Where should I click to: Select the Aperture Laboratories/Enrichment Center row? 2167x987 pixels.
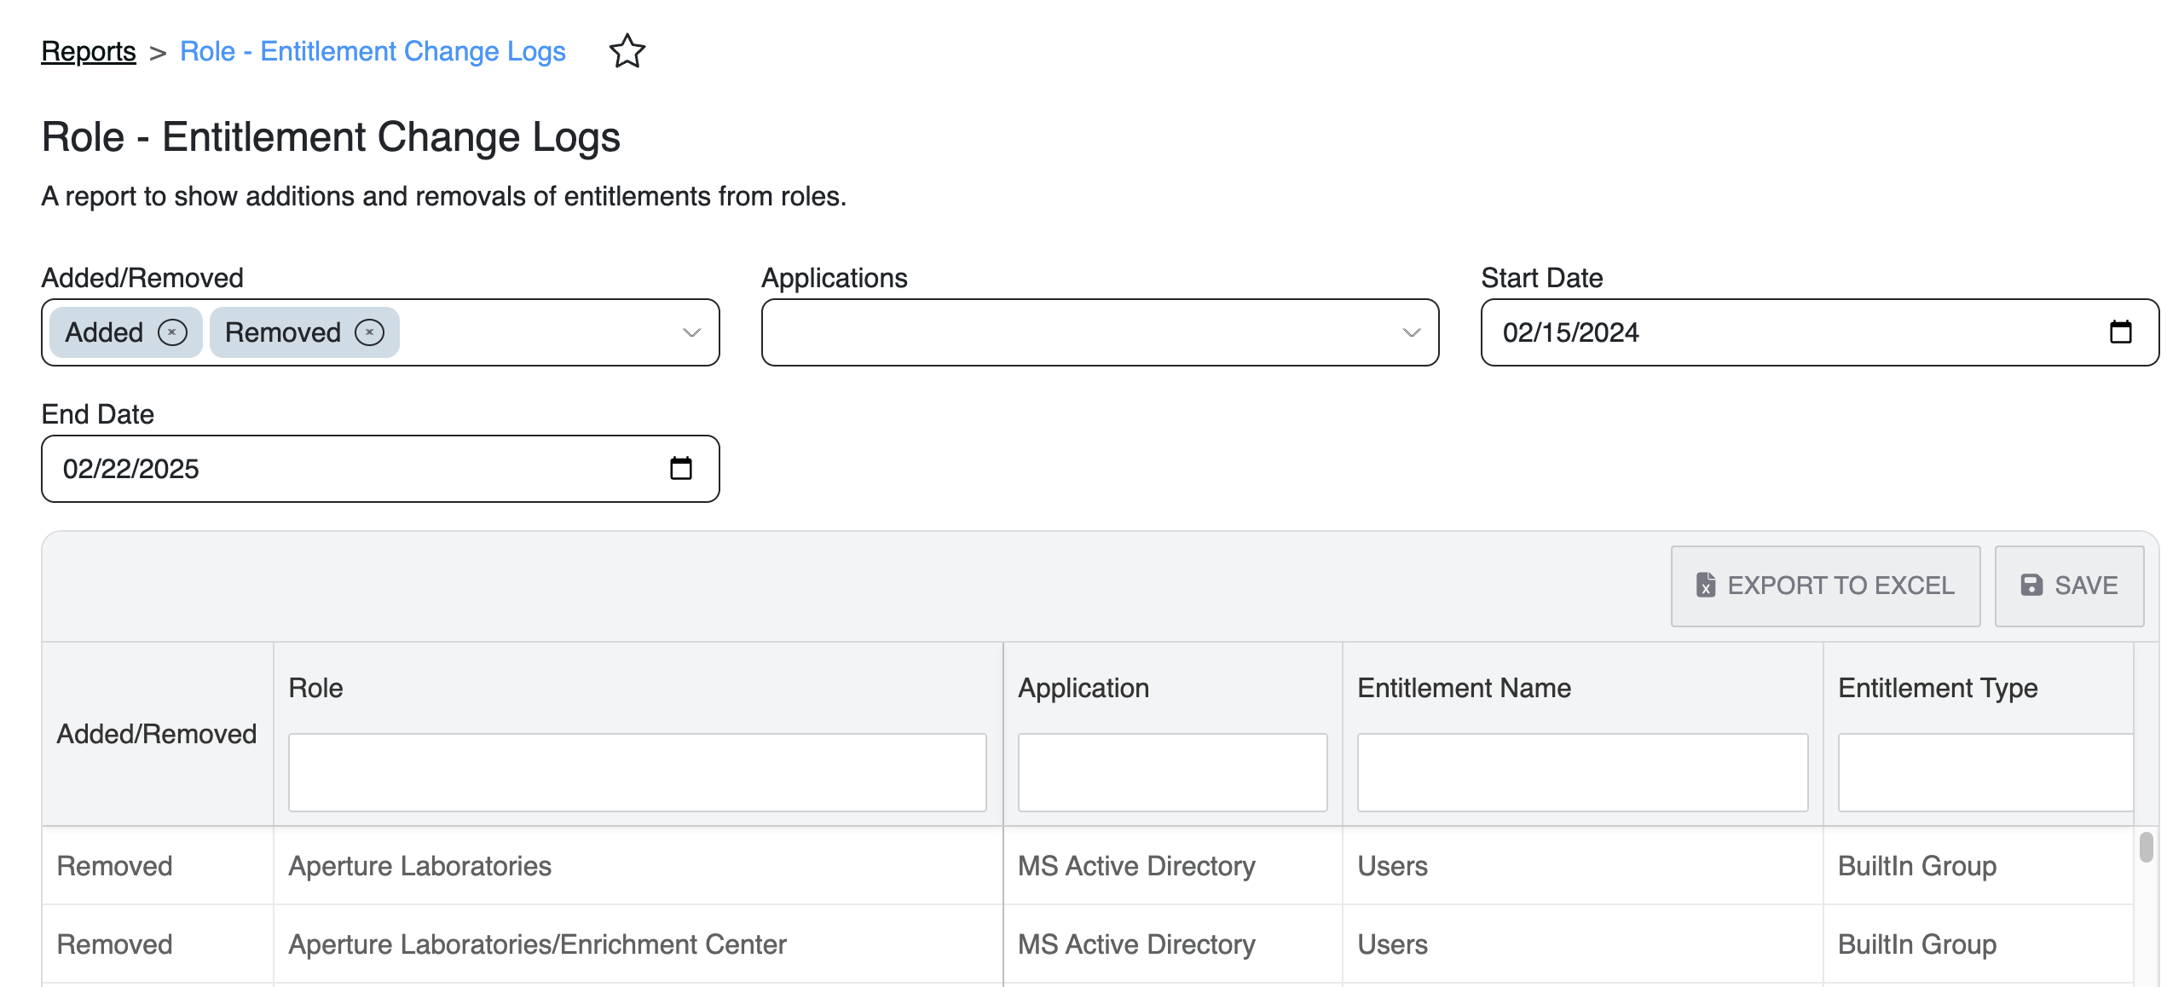click(x=537, y=944)
